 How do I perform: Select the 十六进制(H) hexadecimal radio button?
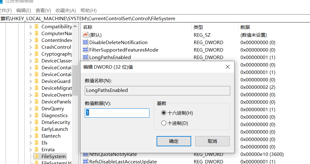coord(164,113)
